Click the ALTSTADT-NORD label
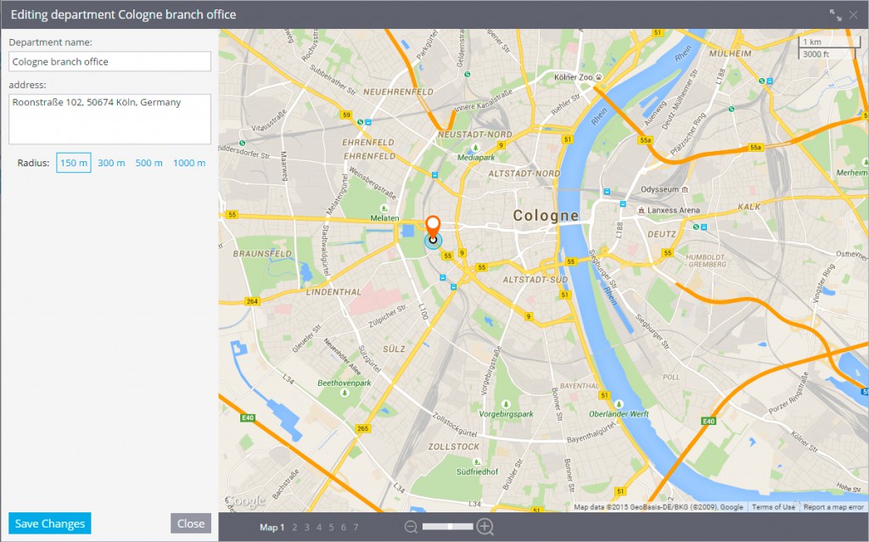The width and height of the screenshot is (869, 542). pos(524,174)
